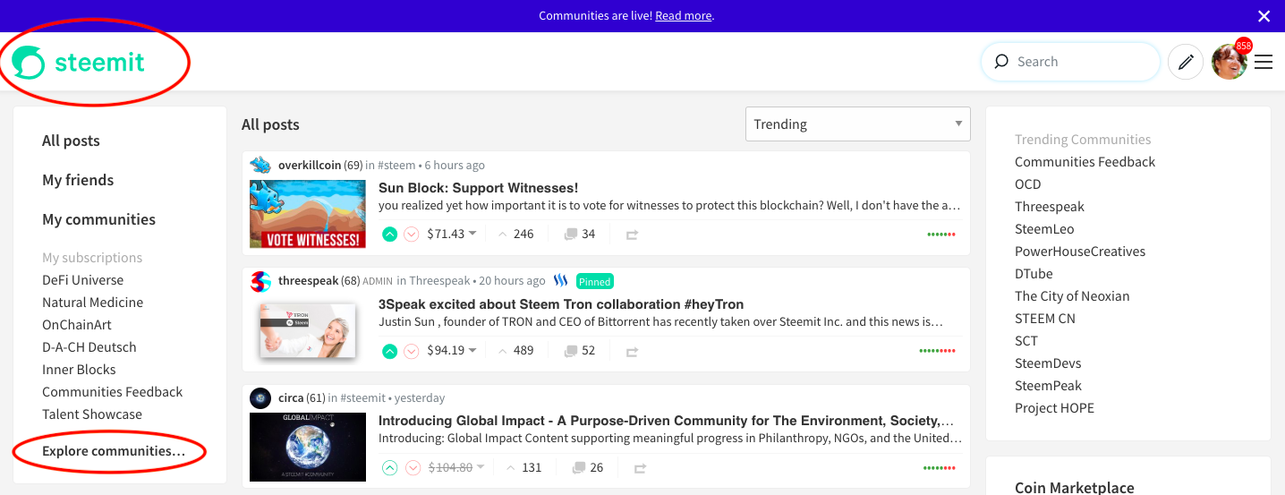Open D-A-CH Deutsch subscription
The height and width of the screenshot is (495, 1285).
pyautogui.click(x=89, y=347)
